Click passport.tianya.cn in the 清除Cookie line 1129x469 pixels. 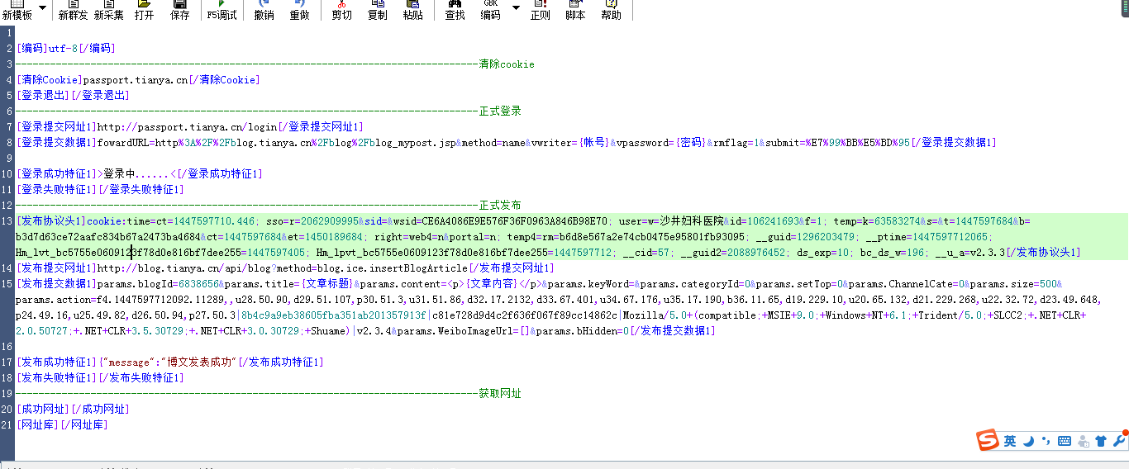coord(136,80)
